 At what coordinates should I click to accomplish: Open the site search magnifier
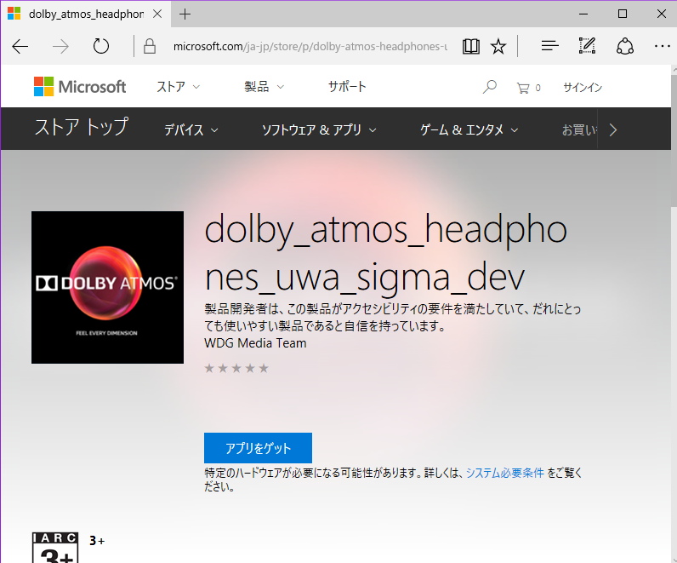(490, 87)
